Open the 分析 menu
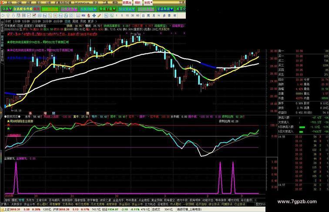Viewport: 329px width, 212px height. pos(48,3)
